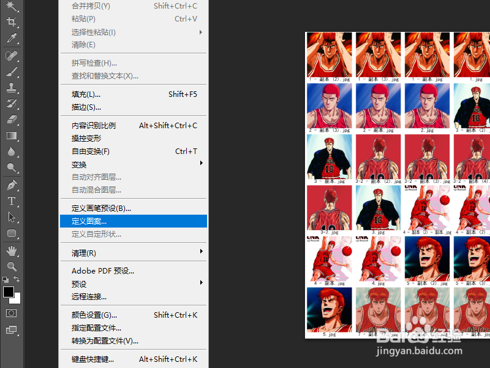Select the Spot Healing Brush tool

pyautogui.click(x=12, y=56)
